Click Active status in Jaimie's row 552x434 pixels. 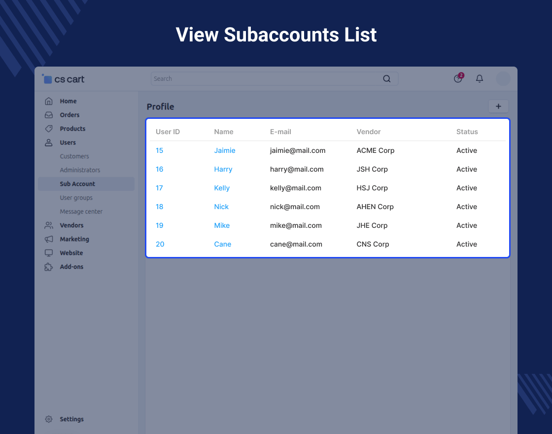tap(467, 150)
